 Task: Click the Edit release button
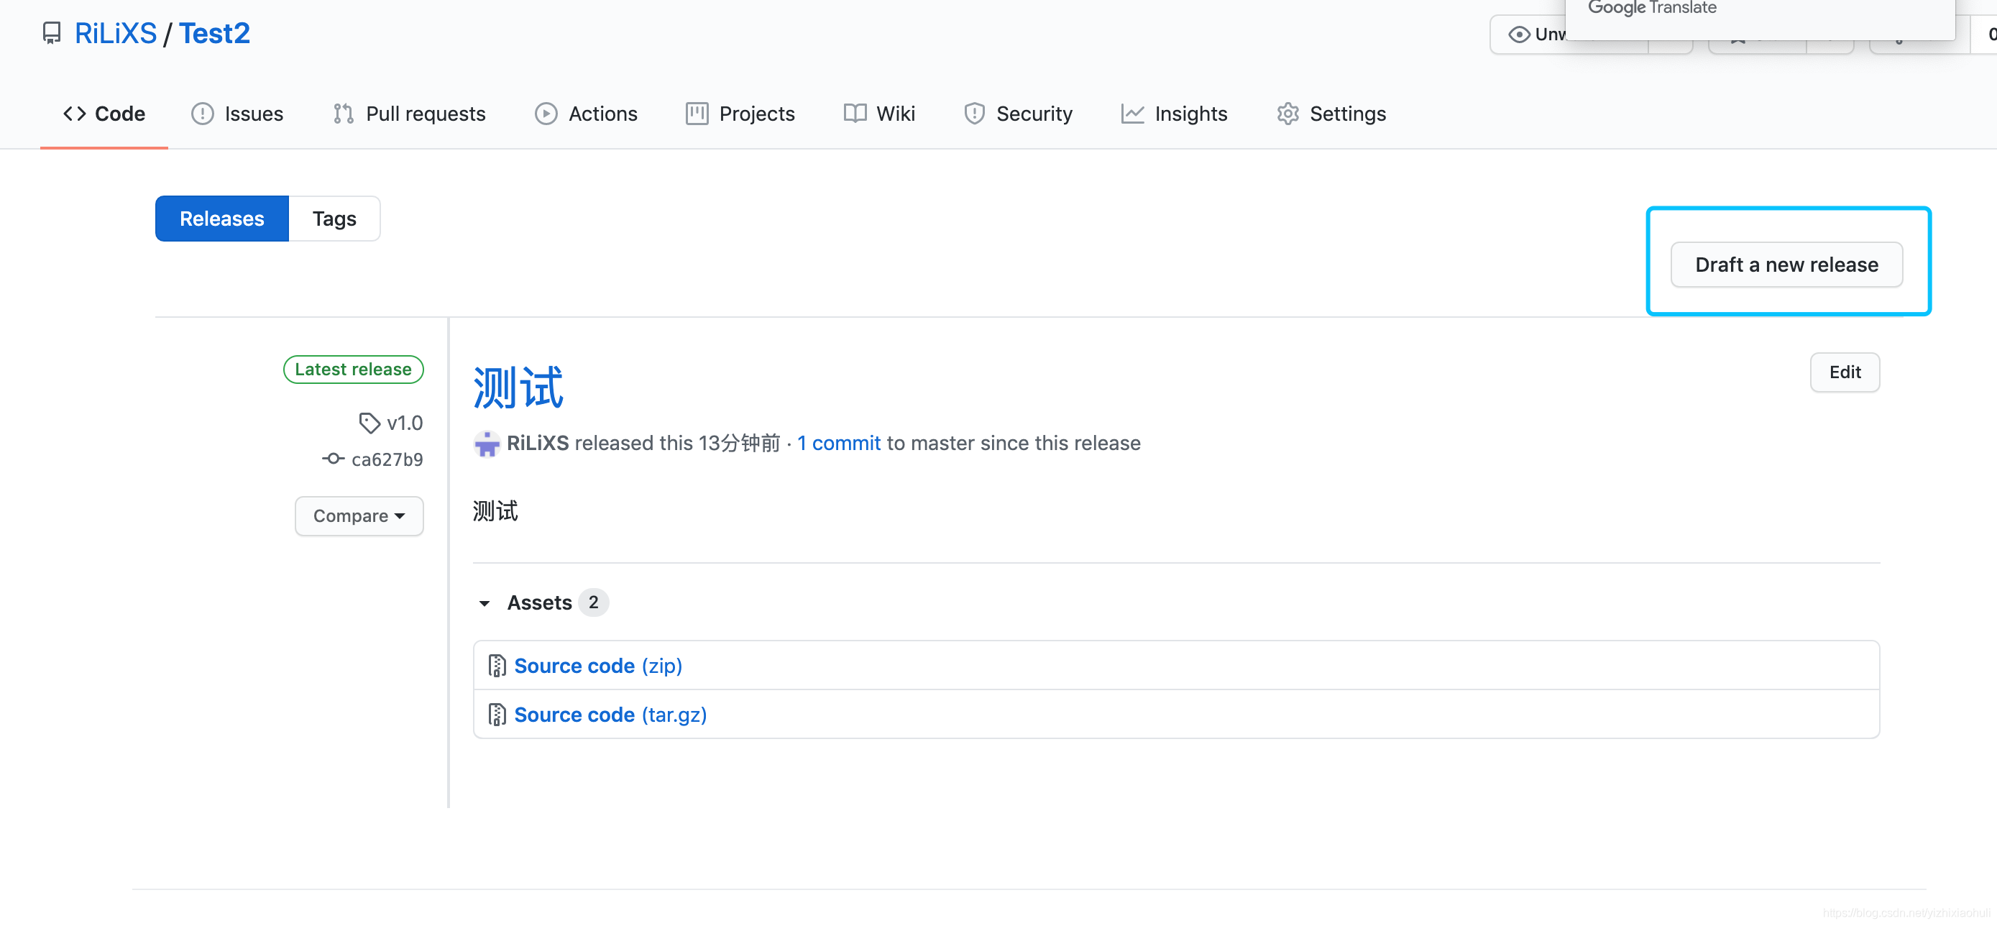1845,372
